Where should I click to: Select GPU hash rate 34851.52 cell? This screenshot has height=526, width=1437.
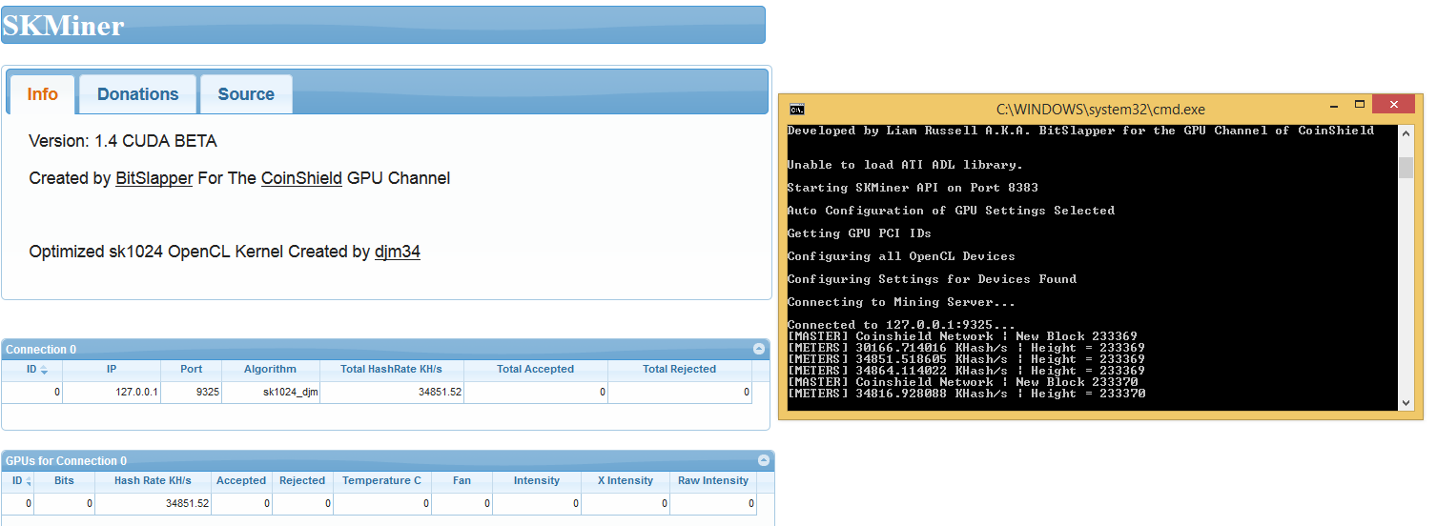(x=154, y=503)
